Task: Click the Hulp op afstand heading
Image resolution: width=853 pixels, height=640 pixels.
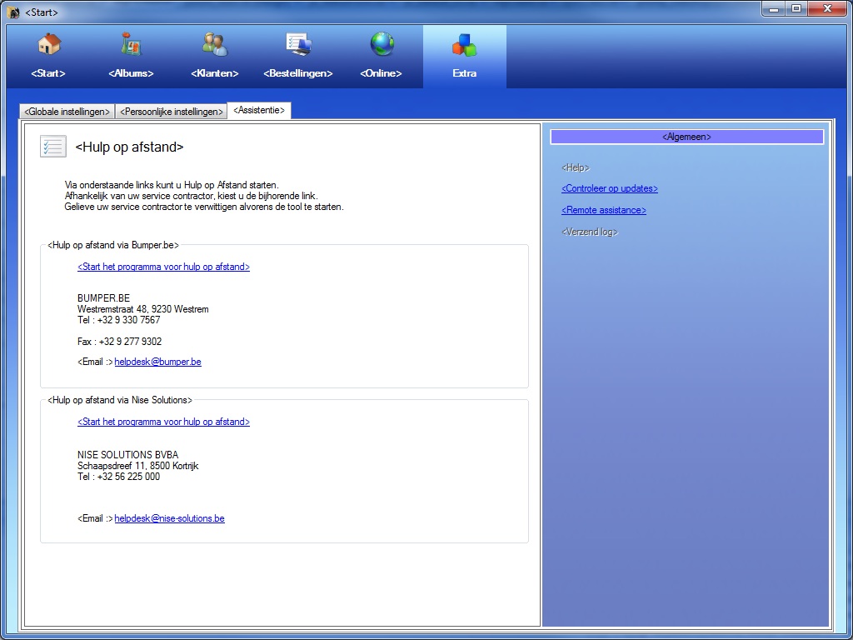Action: point(129,147)
